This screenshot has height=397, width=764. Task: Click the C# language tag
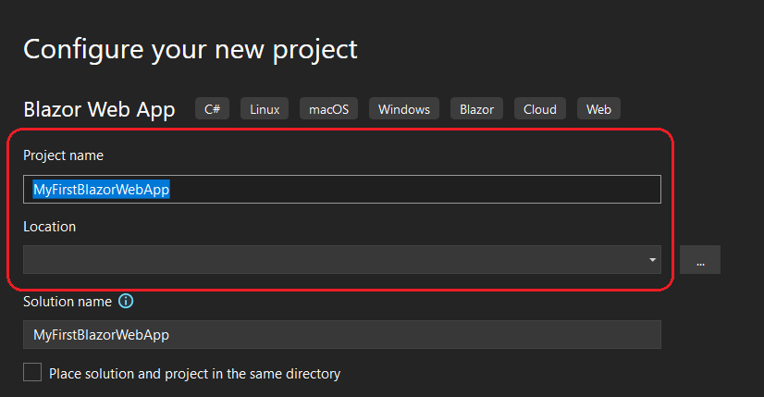(212, 109)
